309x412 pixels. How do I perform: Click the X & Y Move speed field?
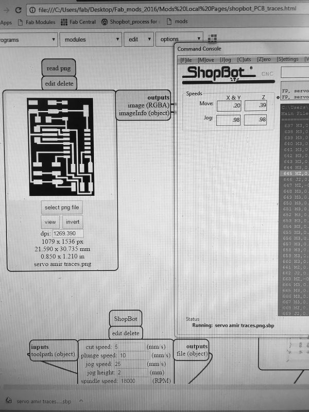229,106
